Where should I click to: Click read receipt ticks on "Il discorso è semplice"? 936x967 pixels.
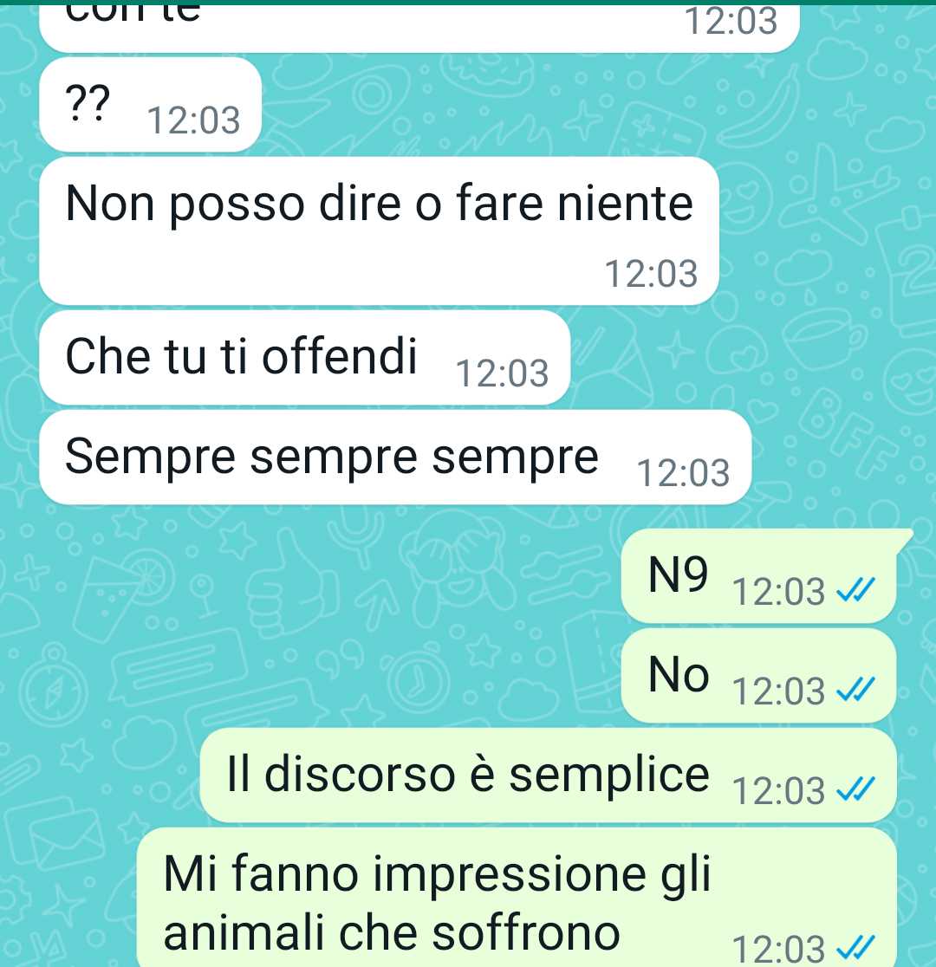855,790
